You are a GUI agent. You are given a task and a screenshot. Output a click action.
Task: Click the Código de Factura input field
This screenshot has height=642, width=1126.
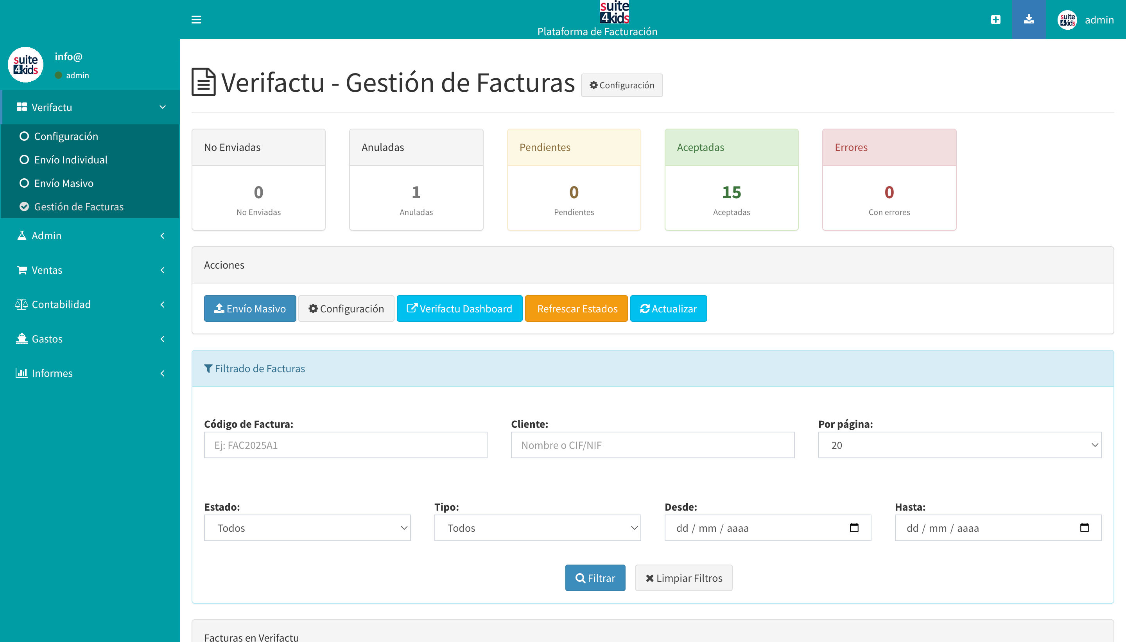click(345, 445)
